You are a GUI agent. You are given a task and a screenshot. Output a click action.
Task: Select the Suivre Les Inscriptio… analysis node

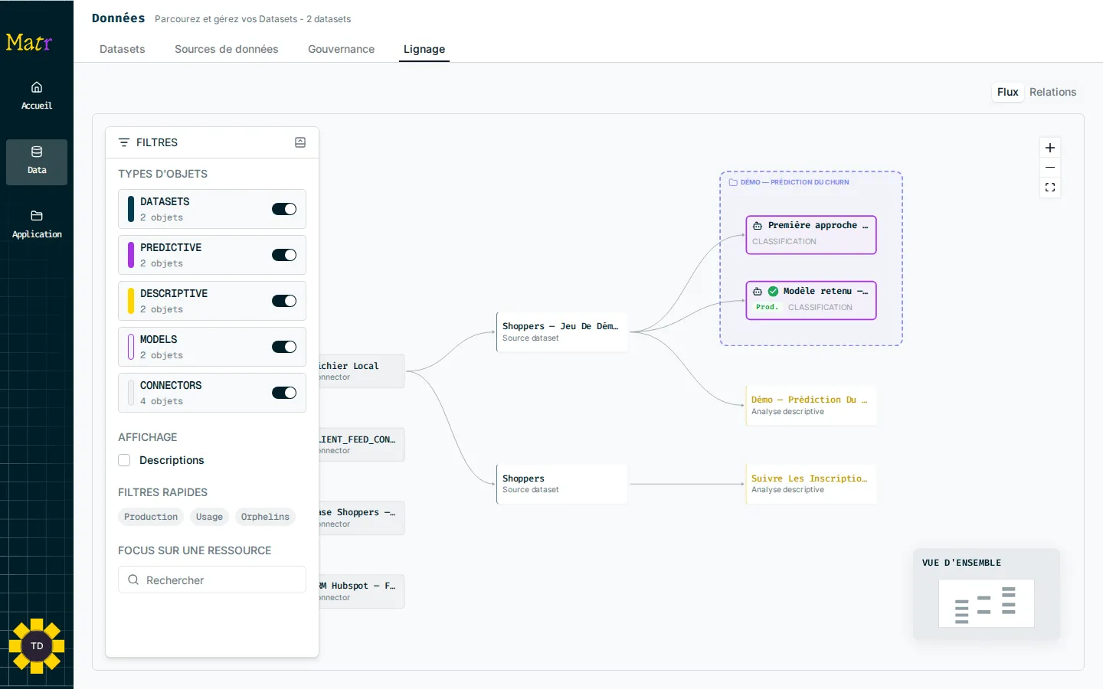(811, 484)
